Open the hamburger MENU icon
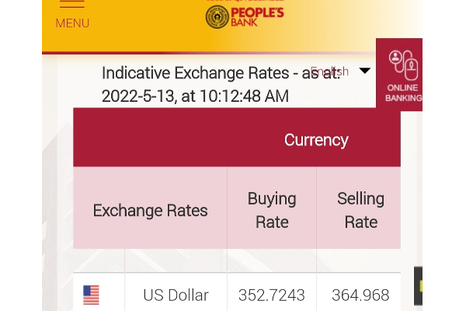 (x=71, y=4)
